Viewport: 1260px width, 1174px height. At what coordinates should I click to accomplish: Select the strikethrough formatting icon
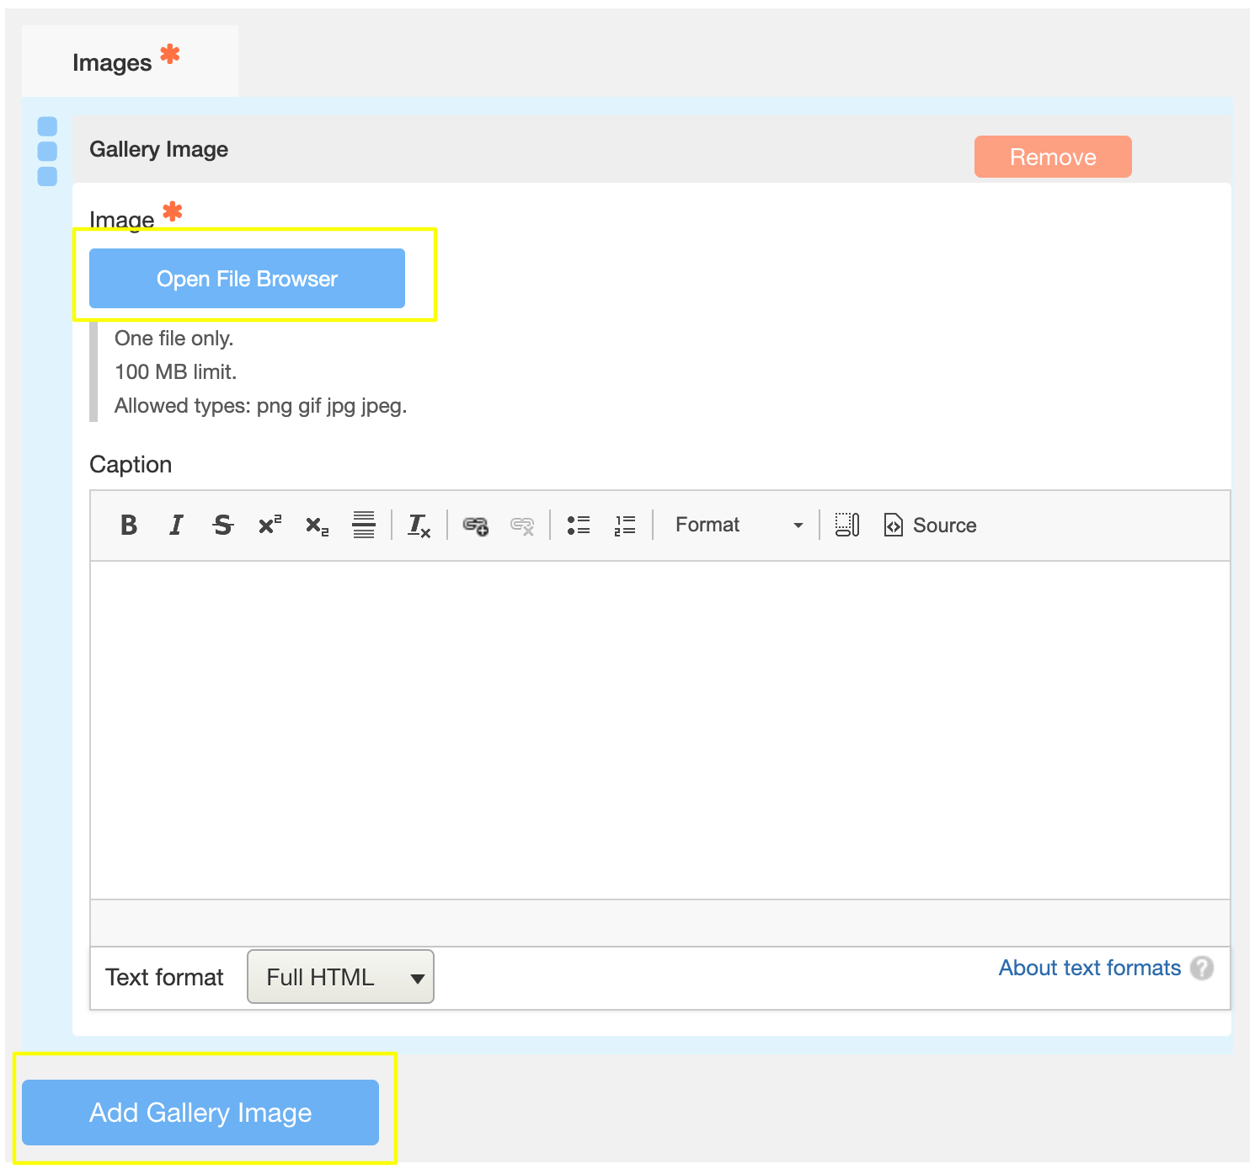(x=222, y=525)
